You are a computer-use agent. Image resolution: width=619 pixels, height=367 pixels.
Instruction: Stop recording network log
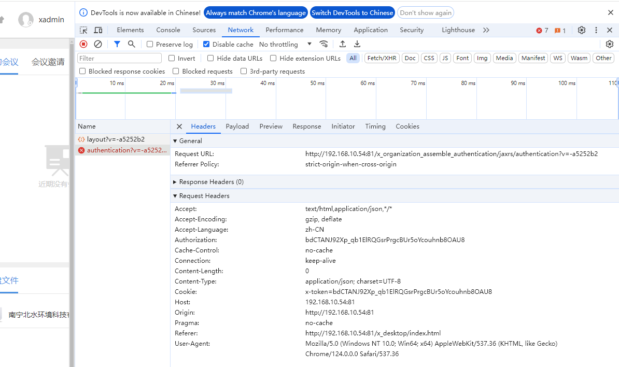click(83, 44)
